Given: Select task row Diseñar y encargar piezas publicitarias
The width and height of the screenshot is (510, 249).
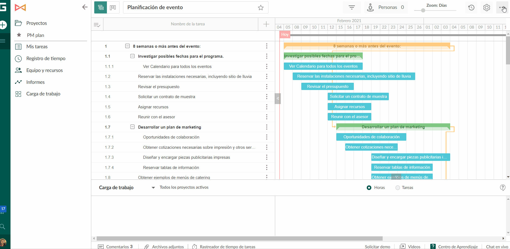Looking at the screenshot, I should (x=183, y=157).
